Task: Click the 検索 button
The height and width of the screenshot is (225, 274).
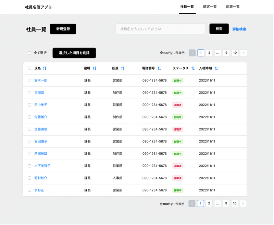Action: click(x=219, y=29)
